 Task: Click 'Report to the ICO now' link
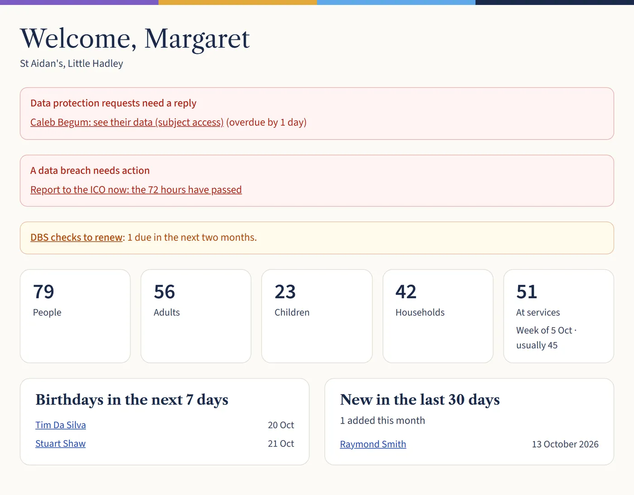coord(136,190)
